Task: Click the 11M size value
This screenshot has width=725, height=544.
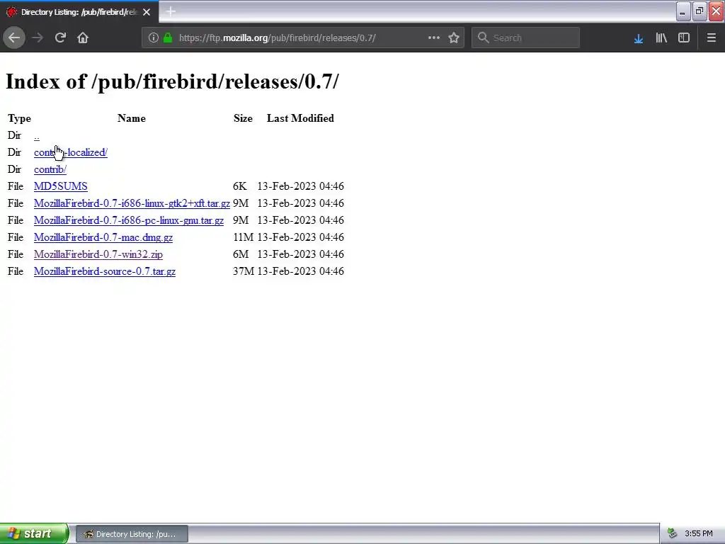Action: point(244,237)
